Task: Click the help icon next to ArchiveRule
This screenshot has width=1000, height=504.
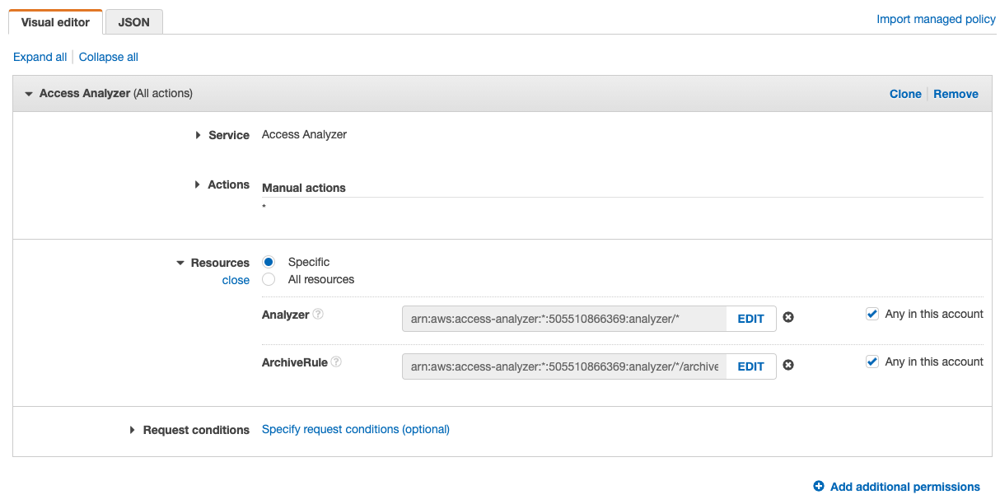Action: [336, 362]
